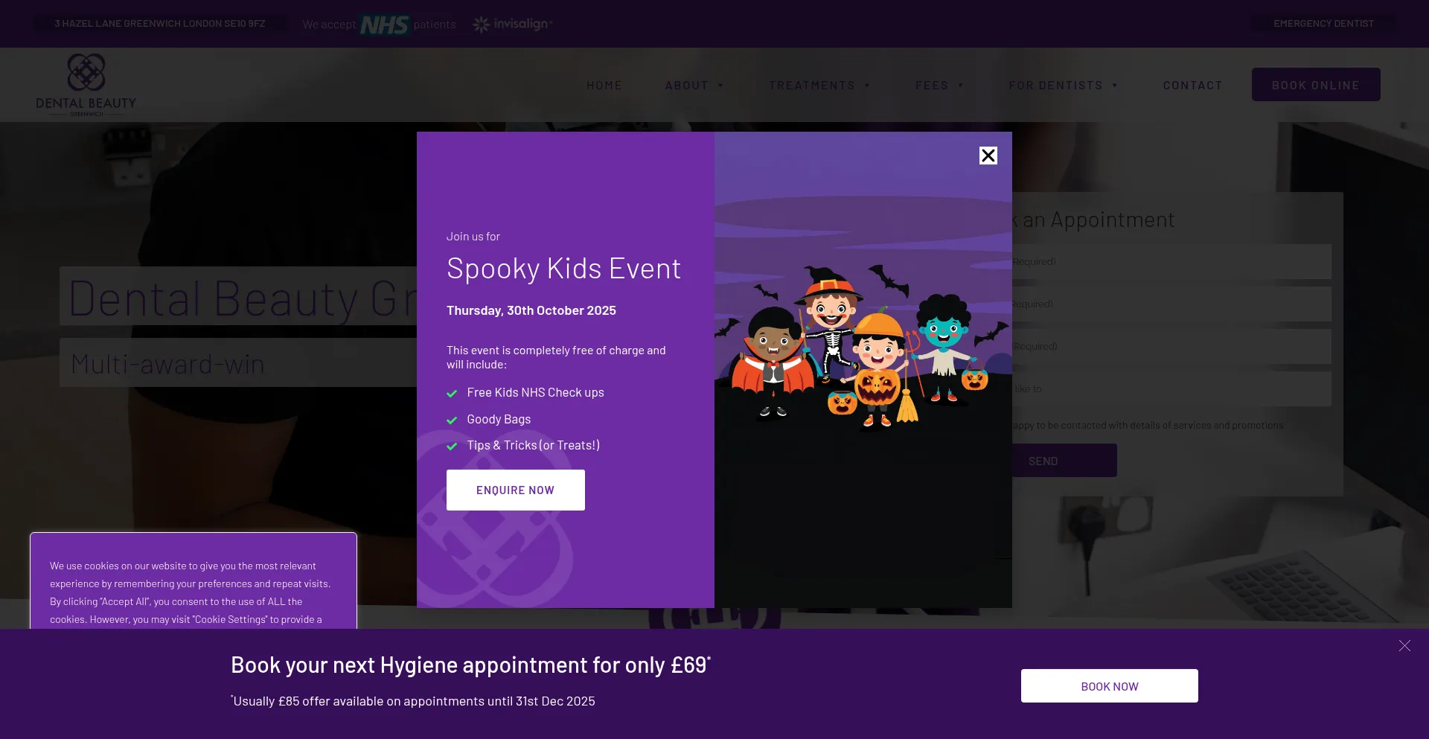This screenshot has width=1429, height=739.
Task: Close the Spooky Kids Event popup
Action: (x=988, y=156)
